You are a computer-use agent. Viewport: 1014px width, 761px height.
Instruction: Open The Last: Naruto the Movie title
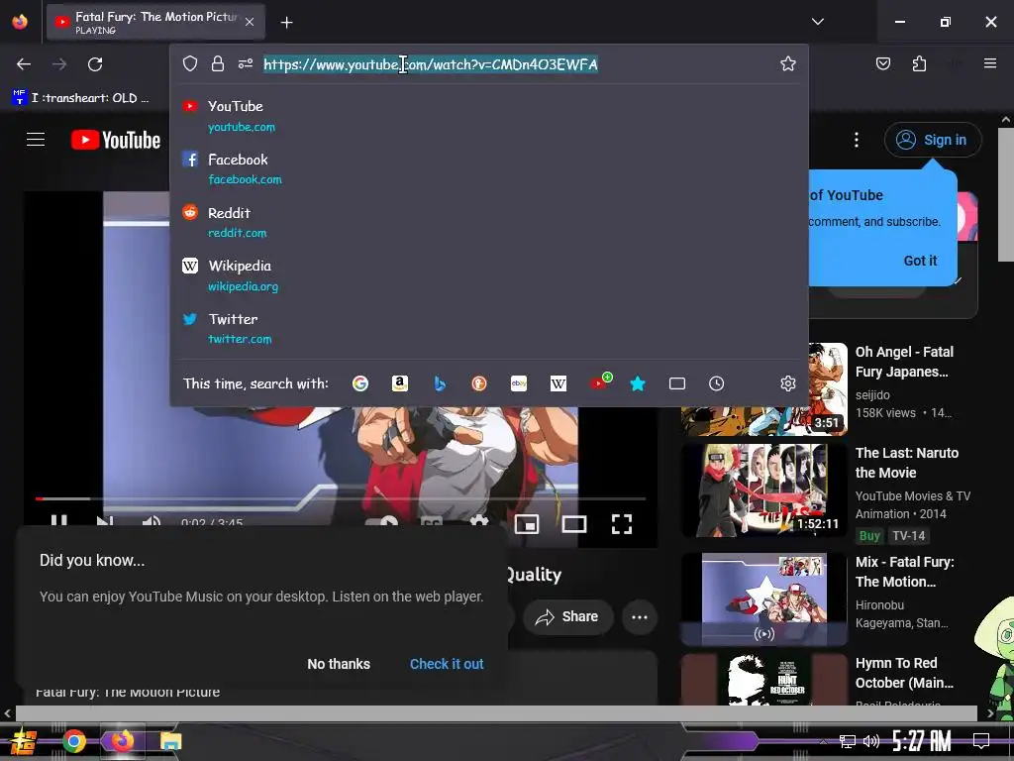pos(907,463)
